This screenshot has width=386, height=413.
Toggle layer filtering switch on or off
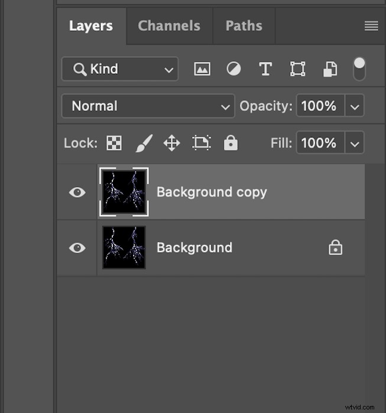359,69
